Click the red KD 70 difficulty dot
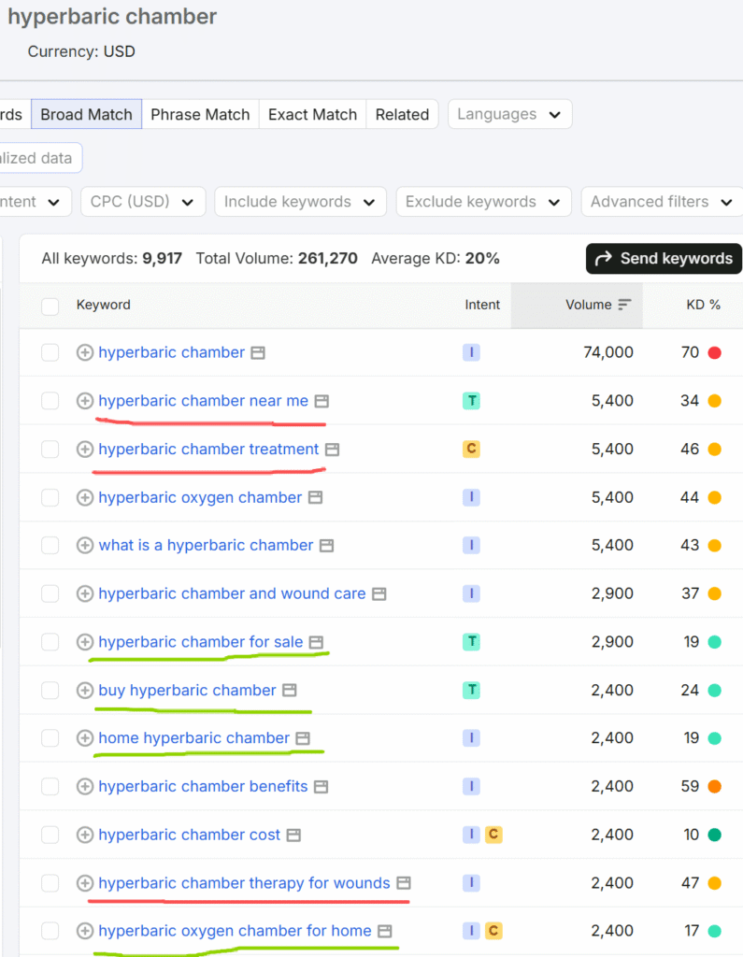Screen dimensions: 743x957 coord(714,352)
